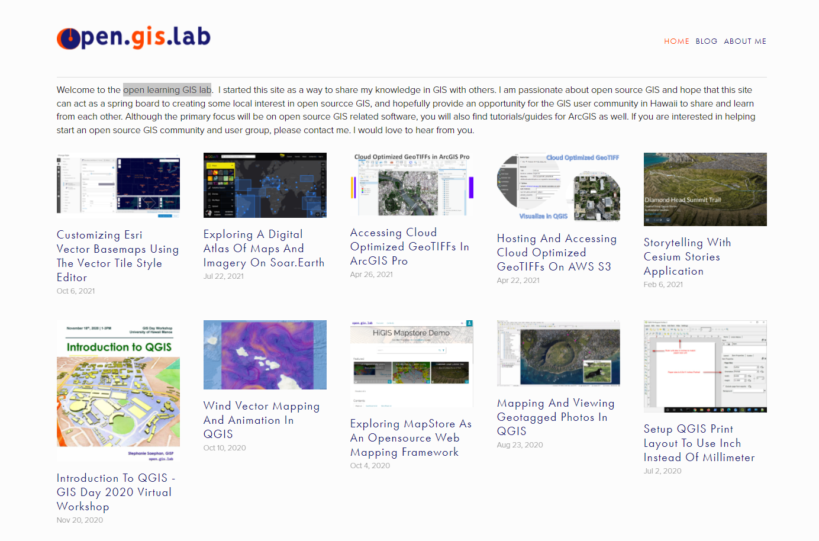Image resolution: width=819 pixels, height=541 pixels.
Task: Click the QGIS print layout thumbnail
Action: [x=705, y=366]
